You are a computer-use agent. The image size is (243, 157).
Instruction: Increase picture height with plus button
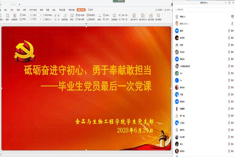click(40, 15)
